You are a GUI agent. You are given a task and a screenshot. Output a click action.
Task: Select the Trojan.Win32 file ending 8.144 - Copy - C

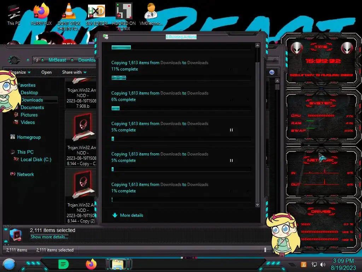81,139
